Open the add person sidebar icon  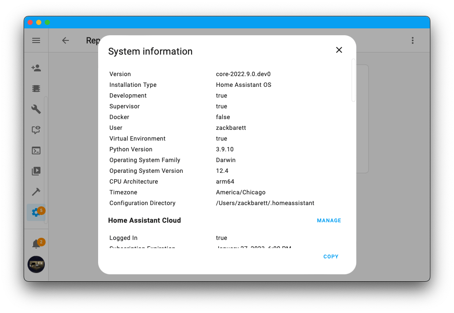[36, 68]
